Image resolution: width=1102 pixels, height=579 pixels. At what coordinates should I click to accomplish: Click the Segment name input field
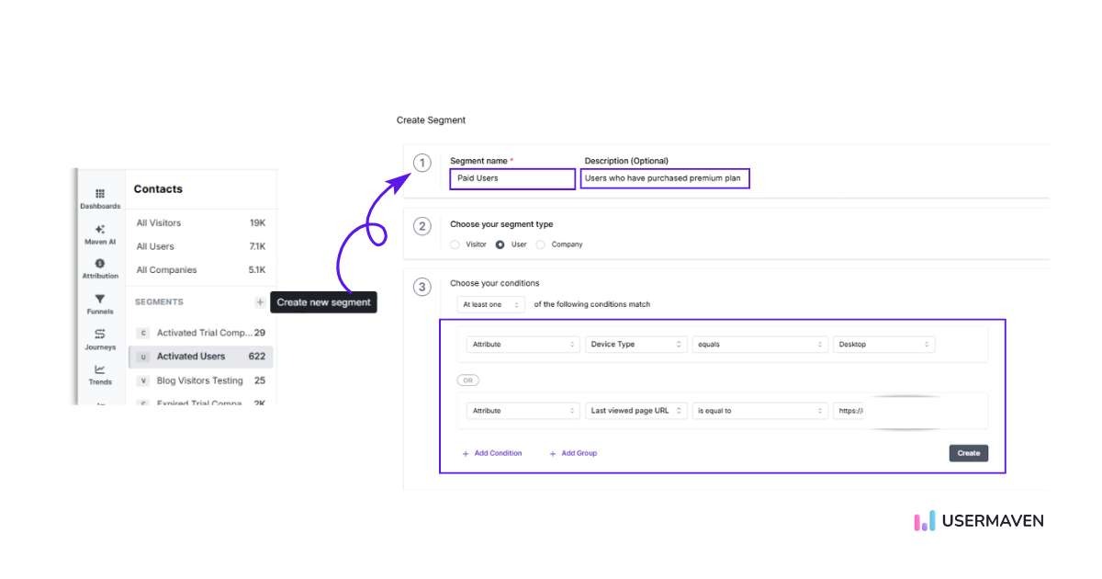(x=512, y=178)
